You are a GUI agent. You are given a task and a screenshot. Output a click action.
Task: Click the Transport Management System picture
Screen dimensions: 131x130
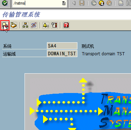[78, 102]
